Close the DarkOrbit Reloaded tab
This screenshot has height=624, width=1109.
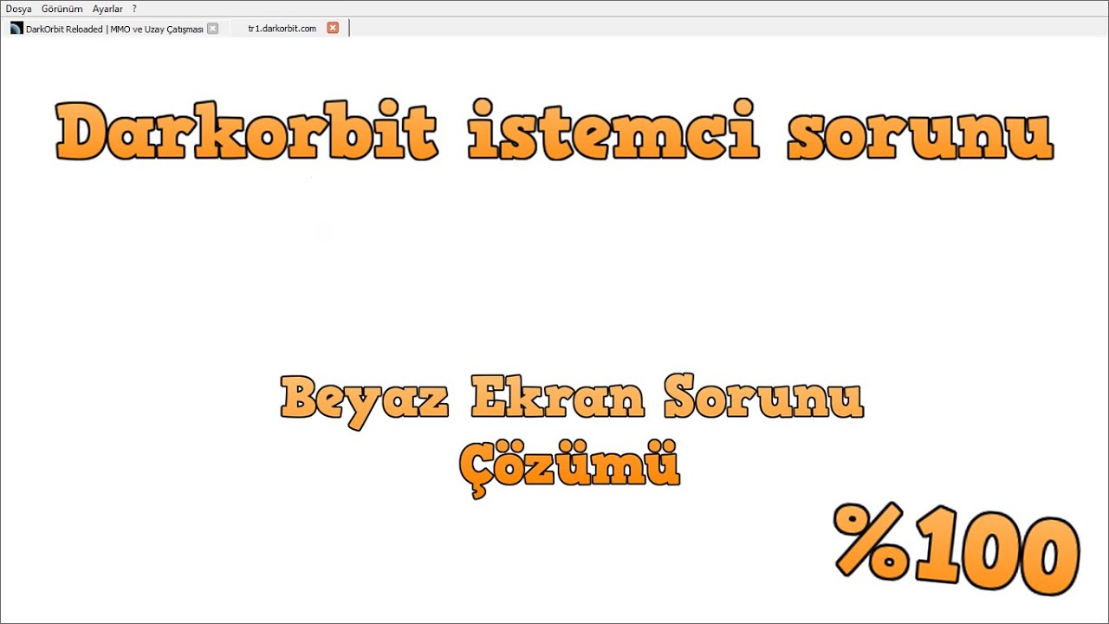pos(213,29)
